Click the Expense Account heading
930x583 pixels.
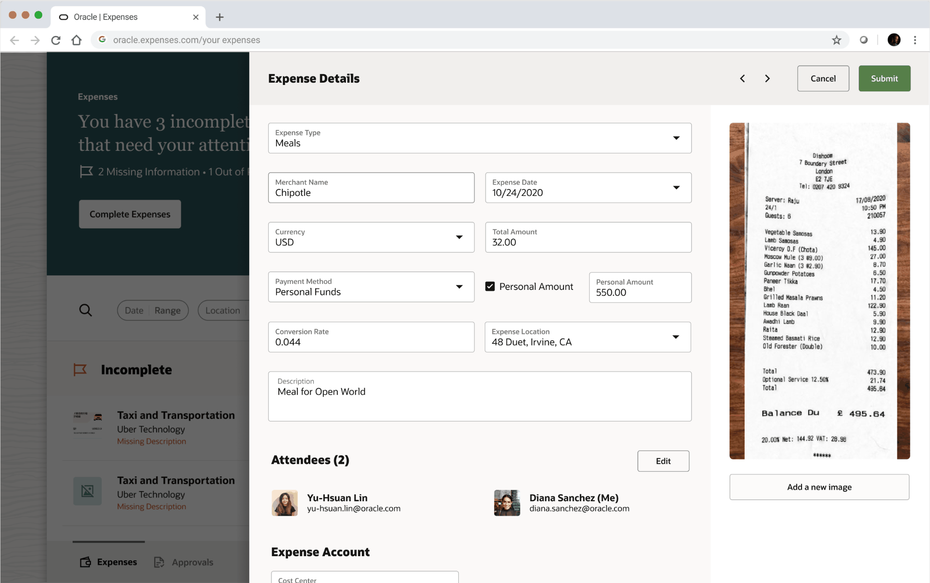(320, 552)
